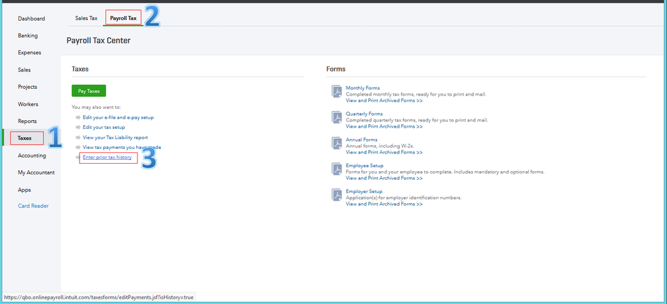Screen dimensions: 667x304
Task: Open the Annual Forms link
Action: tap(362, 140)
